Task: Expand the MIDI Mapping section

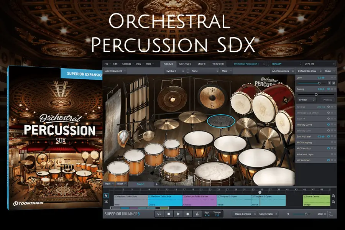Action: 335,142
